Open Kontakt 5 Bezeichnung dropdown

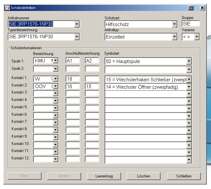pos(56,108)
